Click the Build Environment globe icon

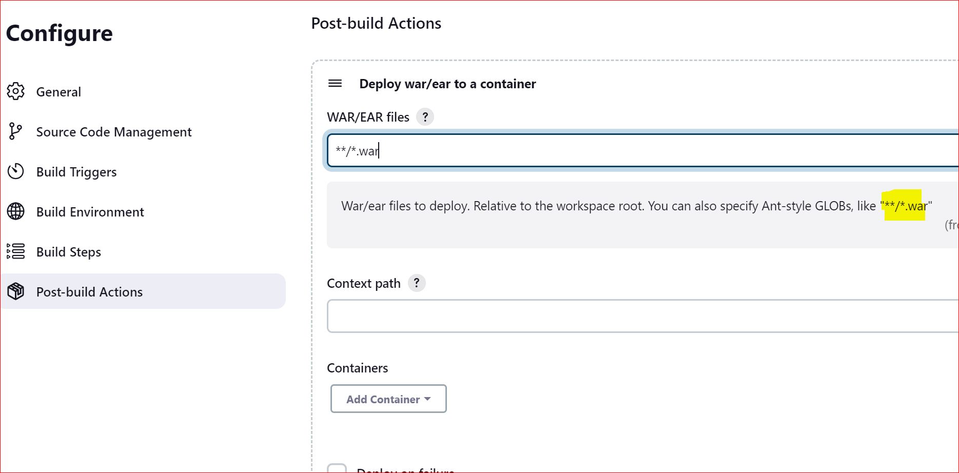coord(15,212)
